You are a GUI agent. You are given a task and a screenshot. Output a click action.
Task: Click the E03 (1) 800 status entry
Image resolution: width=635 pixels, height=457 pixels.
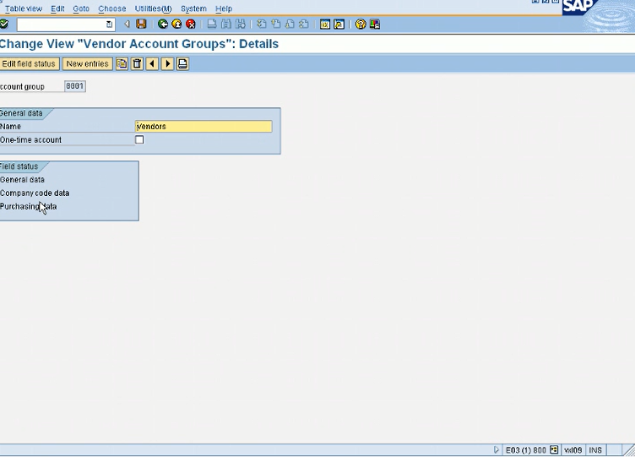(x=526, y=450)
